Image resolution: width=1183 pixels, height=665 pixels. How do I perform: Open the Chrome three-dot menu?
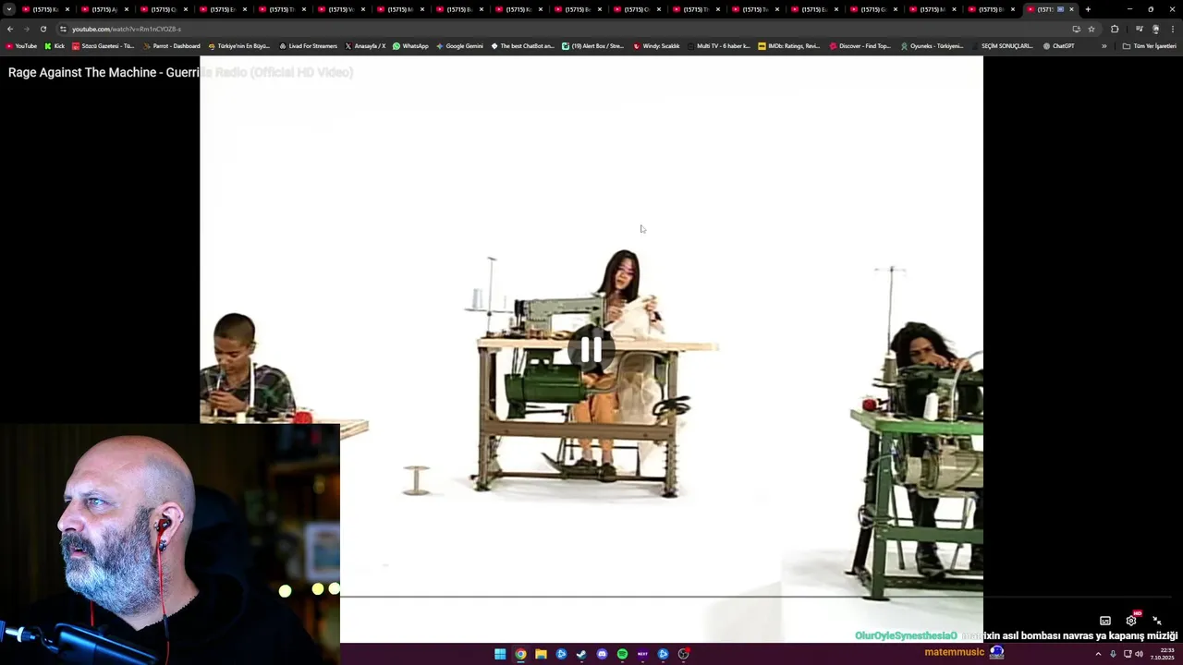(1173, 29)
